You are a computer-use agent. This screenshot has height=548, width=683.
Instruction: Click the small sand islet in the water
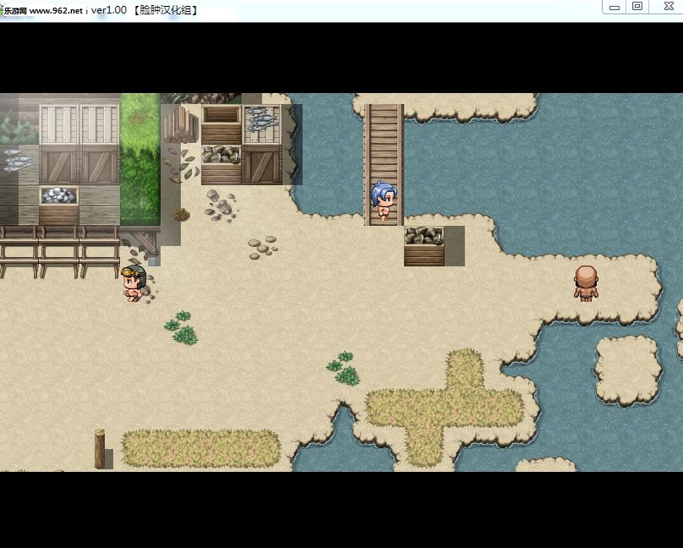click(x=628, y=370)
